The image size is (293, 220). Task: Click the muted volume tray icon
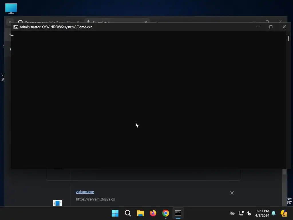[x=249, y=213]
